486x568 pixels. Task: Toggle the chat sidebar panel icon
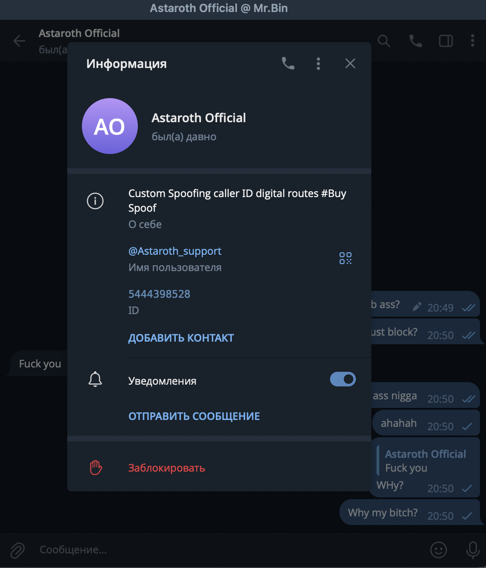pyautogui.click(x=446, y=41)
